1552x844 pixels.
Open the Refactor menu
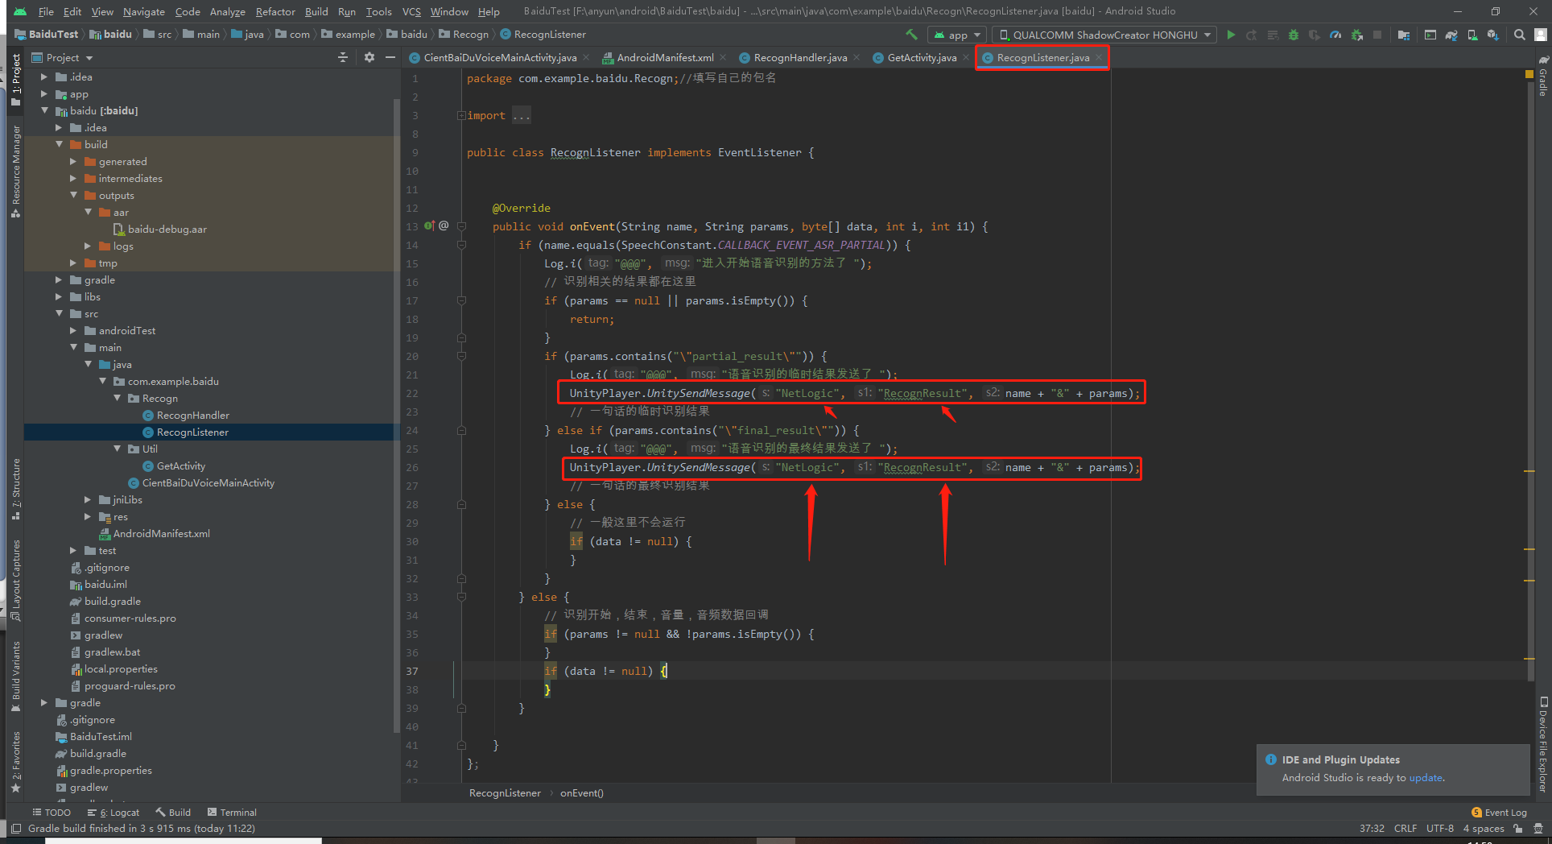275,11
